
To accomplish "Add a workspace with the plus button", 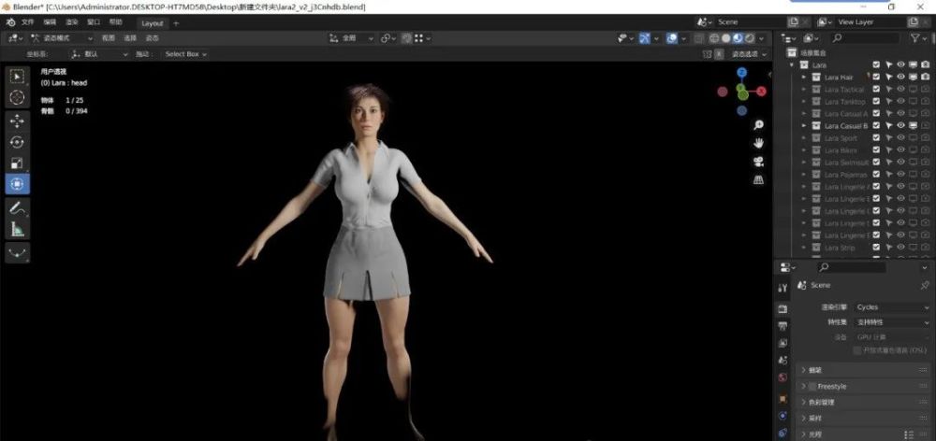I will pos(176,23).
